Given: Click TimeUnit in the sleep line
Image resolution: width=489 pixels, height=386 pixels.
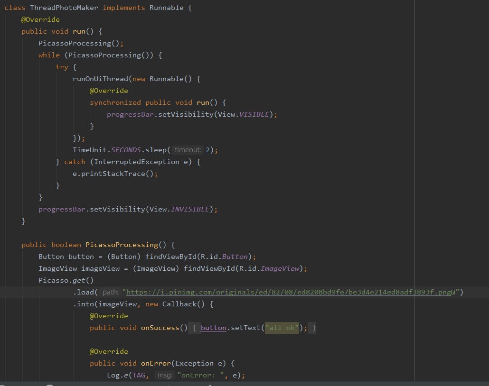Looking at the screenshot, I should [90, 150].
